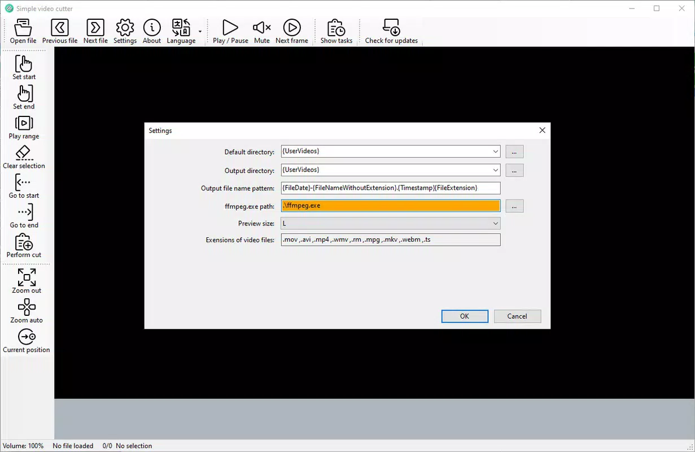Open Settings from the toolbar gear
Viewport: 695px width, 452px height.
point(125,32)
